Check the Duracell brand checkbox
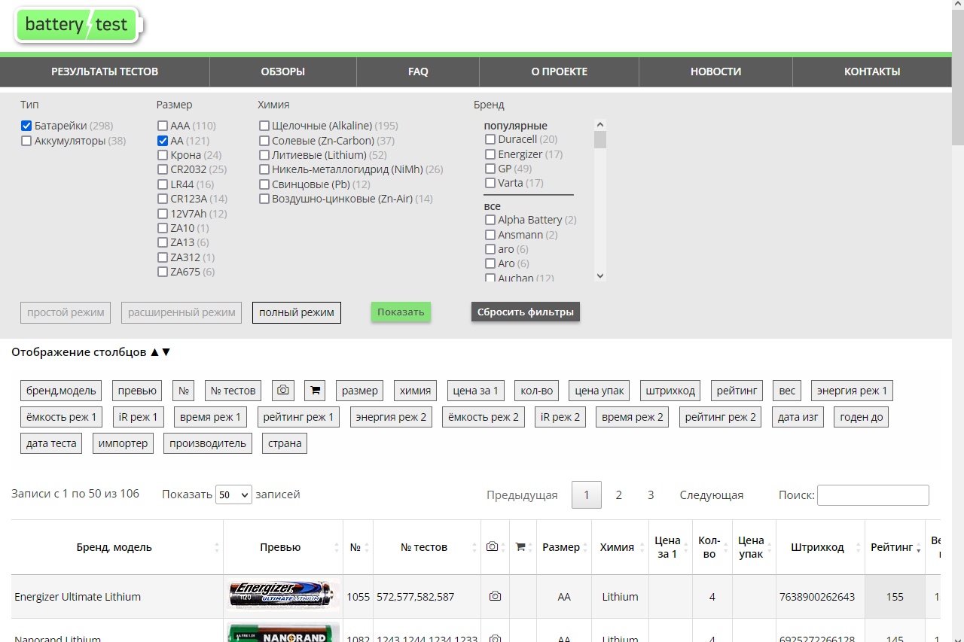Image resolution: width=964 pixels, height=642 pixels. click(490, 139)
